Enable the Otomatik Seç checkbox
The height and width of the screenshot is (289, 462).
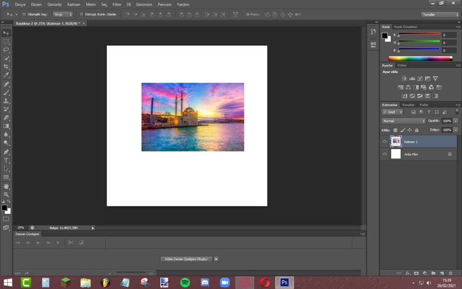24,14
